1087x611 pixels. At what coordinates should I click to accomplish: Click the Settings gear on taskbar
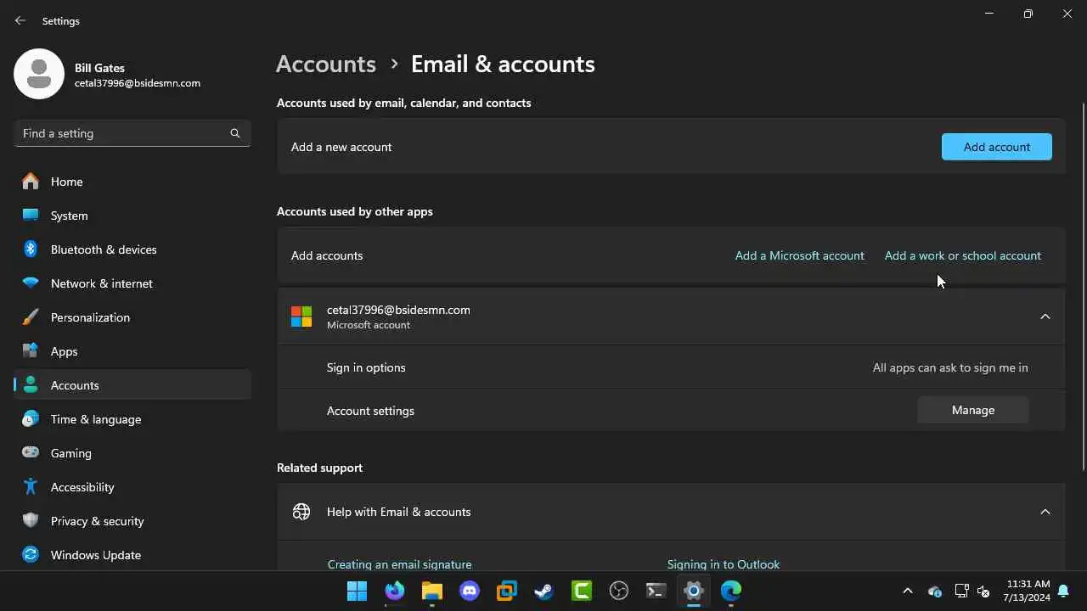[x=694, y=591]
